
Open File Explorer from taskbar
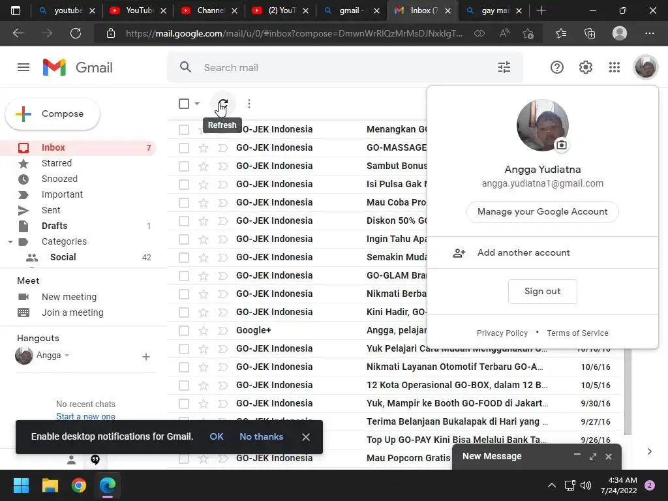(x=50, y=485)
